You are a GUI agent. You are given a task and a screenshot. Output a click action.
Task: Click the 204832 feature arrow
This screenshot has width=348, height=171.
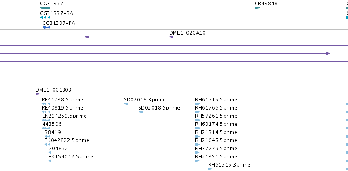point(49,153)
